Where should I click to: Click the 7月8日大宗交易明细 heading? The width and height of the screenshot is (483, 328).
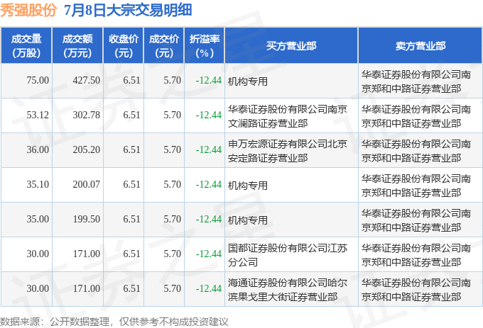pyautogui.click(x=128, y=10)
